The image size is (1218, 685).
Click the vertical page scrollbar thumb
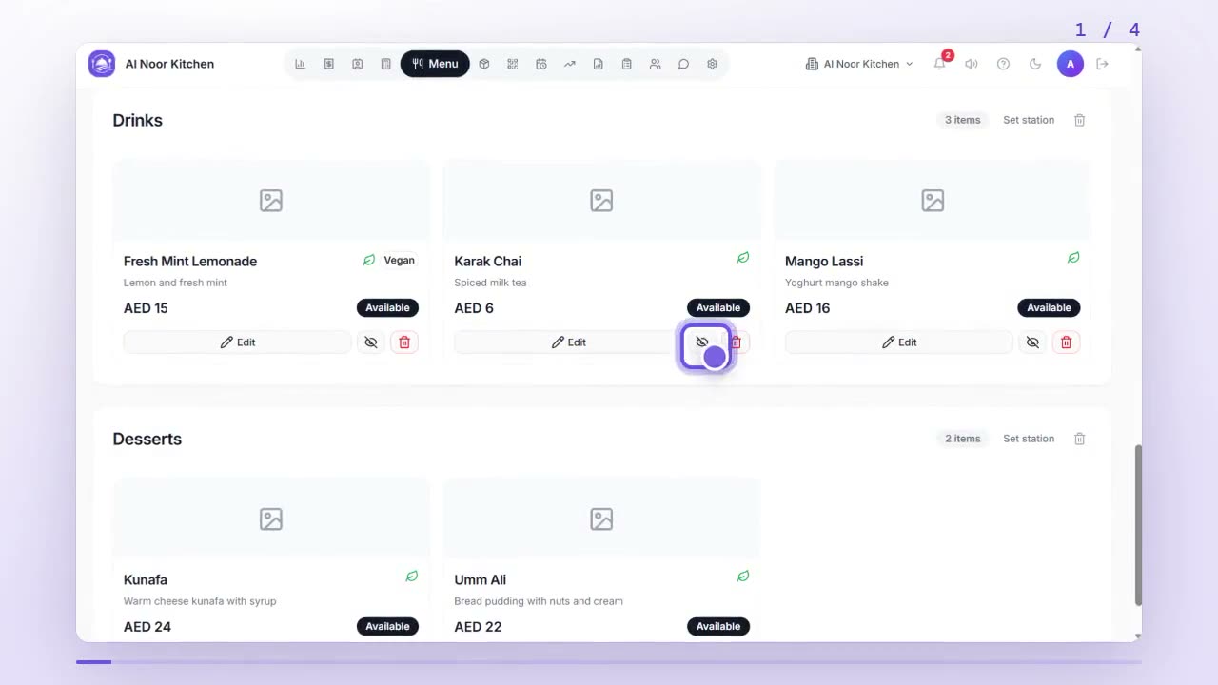1138,524
